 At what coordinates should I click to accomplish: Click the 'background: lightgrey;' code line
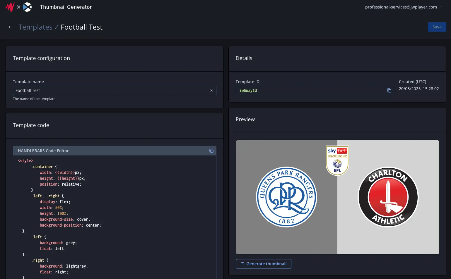click(x=64, y=266)
